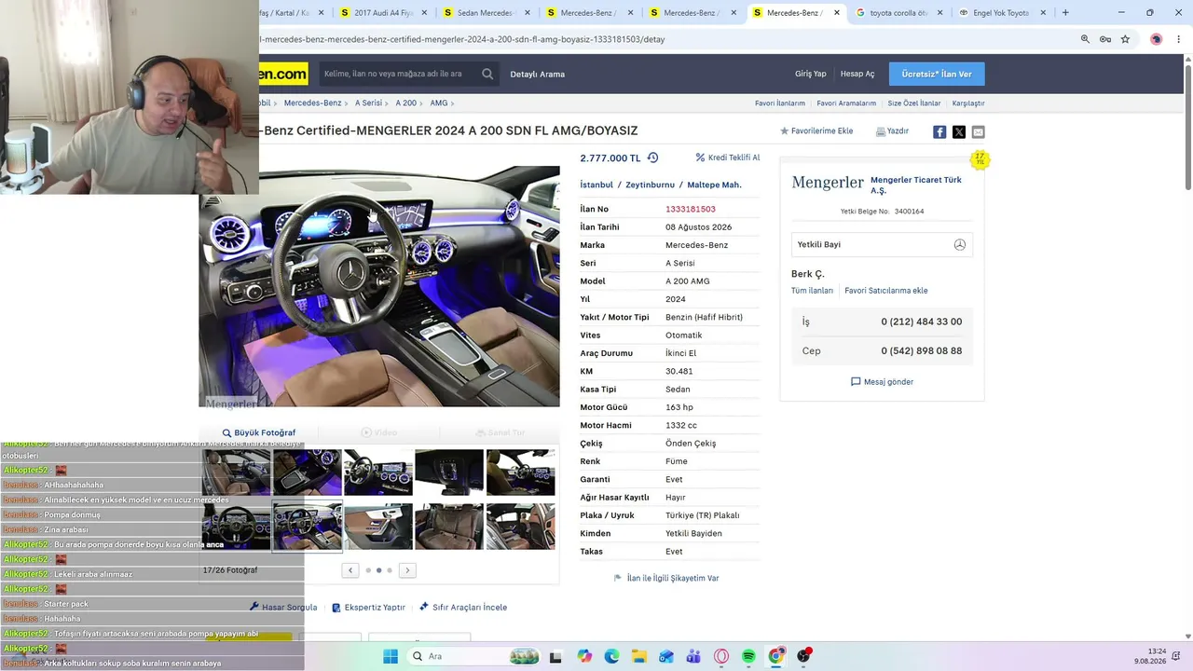1193x671 pixels.
Task: Click Favori Satıcılarıma ekle
Action: click(x=886, y=291)
